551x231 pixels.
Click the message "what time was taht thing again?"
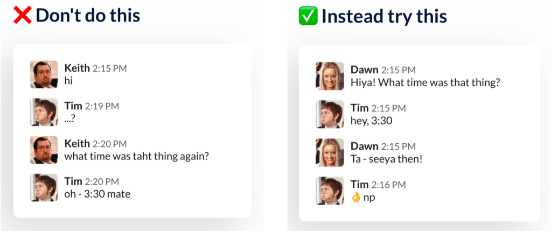[x=136, y=157]
